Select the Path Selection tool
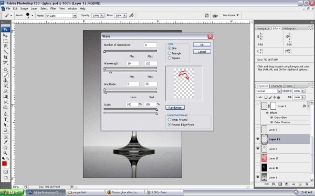Screen dimensions: 315x196 coord(5,125)
